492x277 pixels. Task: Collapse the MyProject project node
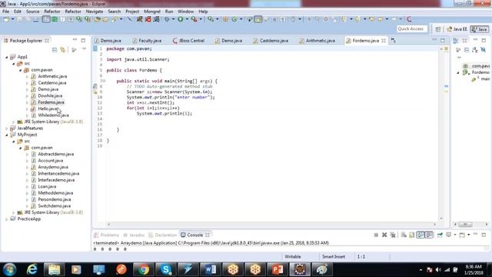(x=7, y=135)
